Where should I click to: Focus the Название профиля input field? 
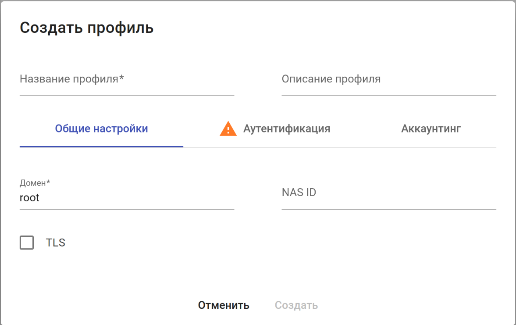(x=127, y=83)
